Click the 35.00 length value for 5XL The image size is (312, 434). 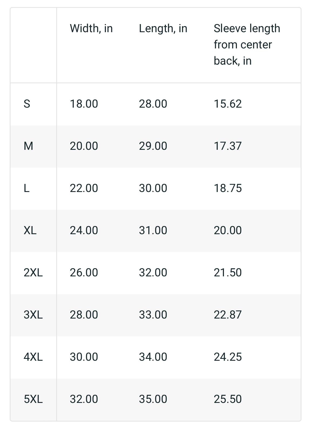(x=153, y=399)
